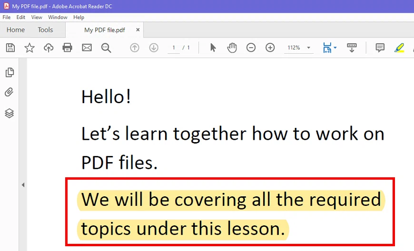Activate the Hand pan tool
This screenshot has width=414, height=251.
(x=232, y=48)
